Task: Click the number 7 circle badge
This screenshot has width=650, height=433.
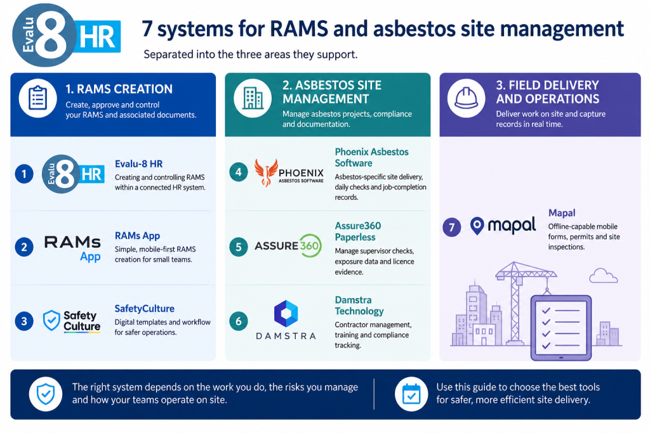Action: pyautogui.click(x=452, y=227)
